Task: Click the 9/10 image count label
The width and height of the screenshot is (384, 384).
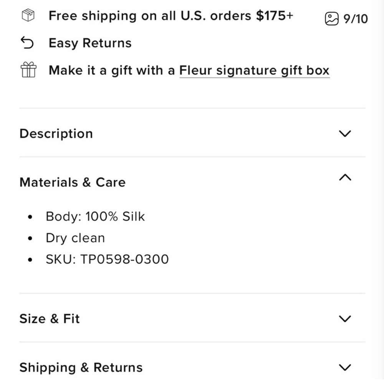Action: (x=355, y=19)
